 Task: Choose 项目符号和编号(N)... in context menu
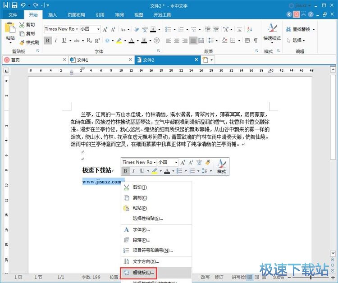coord(156,250)
